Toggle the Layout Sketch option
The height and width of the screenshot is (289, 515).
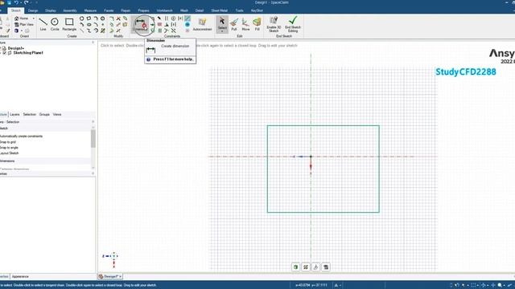tap(9, 153)
